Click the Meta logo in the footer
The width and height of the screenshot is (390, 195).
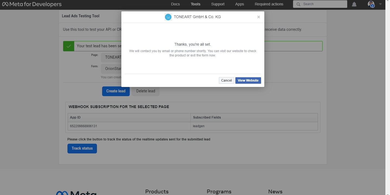(x=76, y=193)
